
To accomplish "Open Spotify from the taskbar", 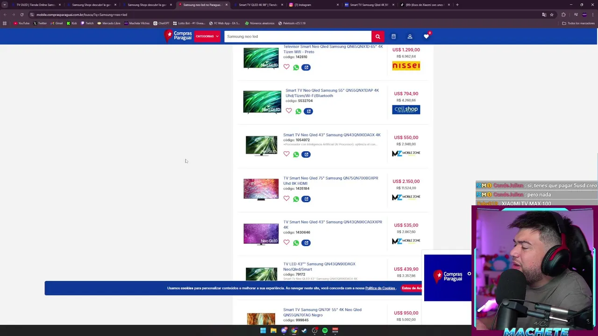I will [x=325, y=330].
